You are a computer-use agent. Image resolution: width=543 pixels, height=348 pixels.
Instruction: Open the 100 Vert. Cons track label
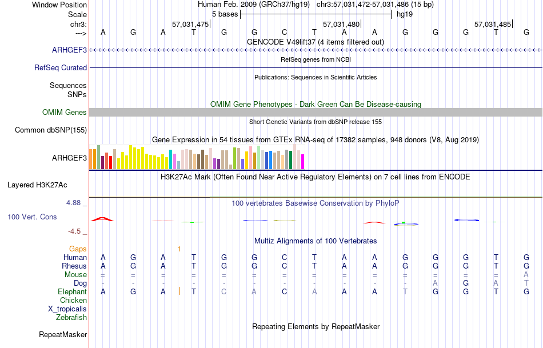pos(32,217)
